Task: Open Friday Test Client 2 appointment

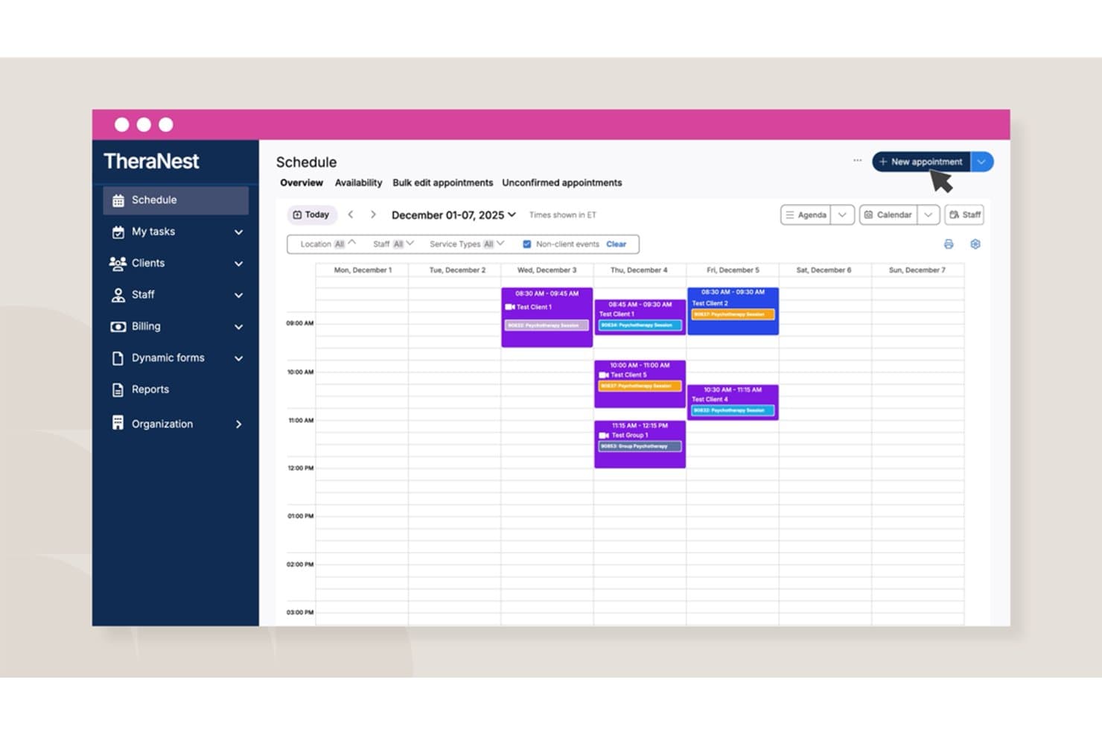Action: (x=733, y=311)
